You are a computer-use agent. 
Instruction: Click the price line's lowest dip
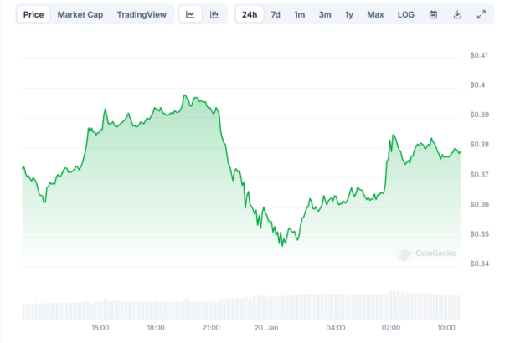(282, 245)
